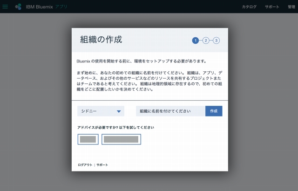Viewport: 298px width, 191px height.
Task: Choose the second longer suggested name box
Action: [x=121, y=139]
